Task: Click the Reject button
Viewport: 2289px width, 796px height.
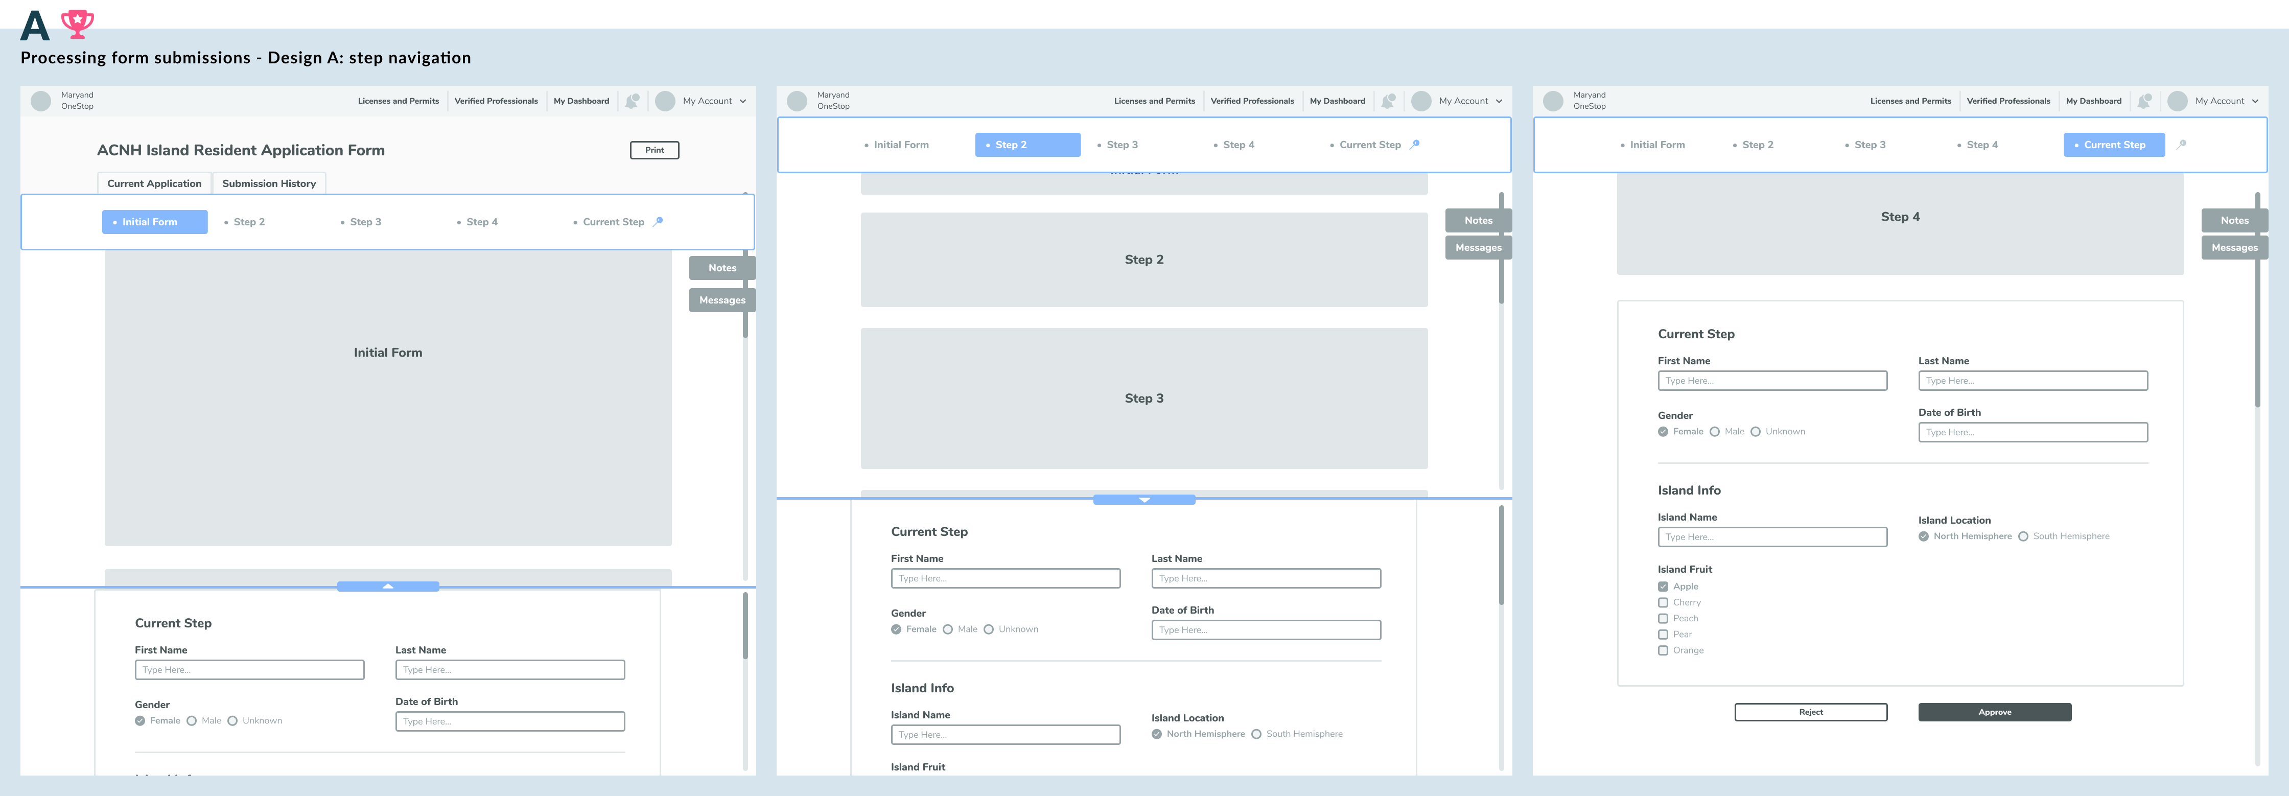Action: pyautogui.click(x=1811, y=713)
